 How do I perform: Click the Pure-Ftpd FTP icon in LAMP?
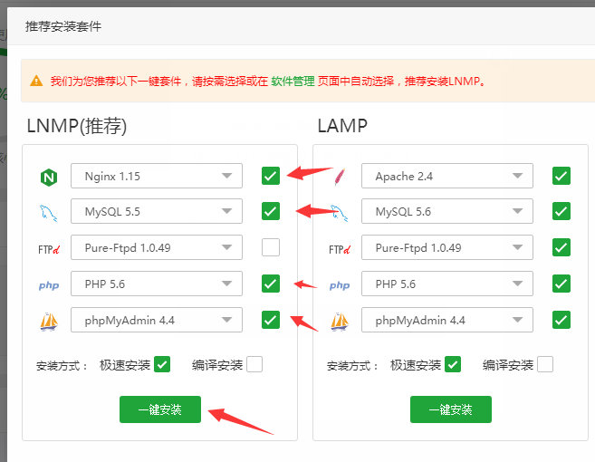pos(339,249)
